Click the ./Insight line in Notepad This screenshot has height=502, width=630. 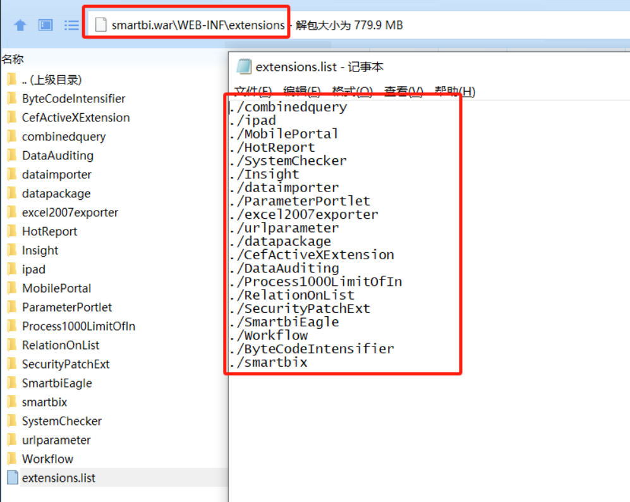pos(264,174)
